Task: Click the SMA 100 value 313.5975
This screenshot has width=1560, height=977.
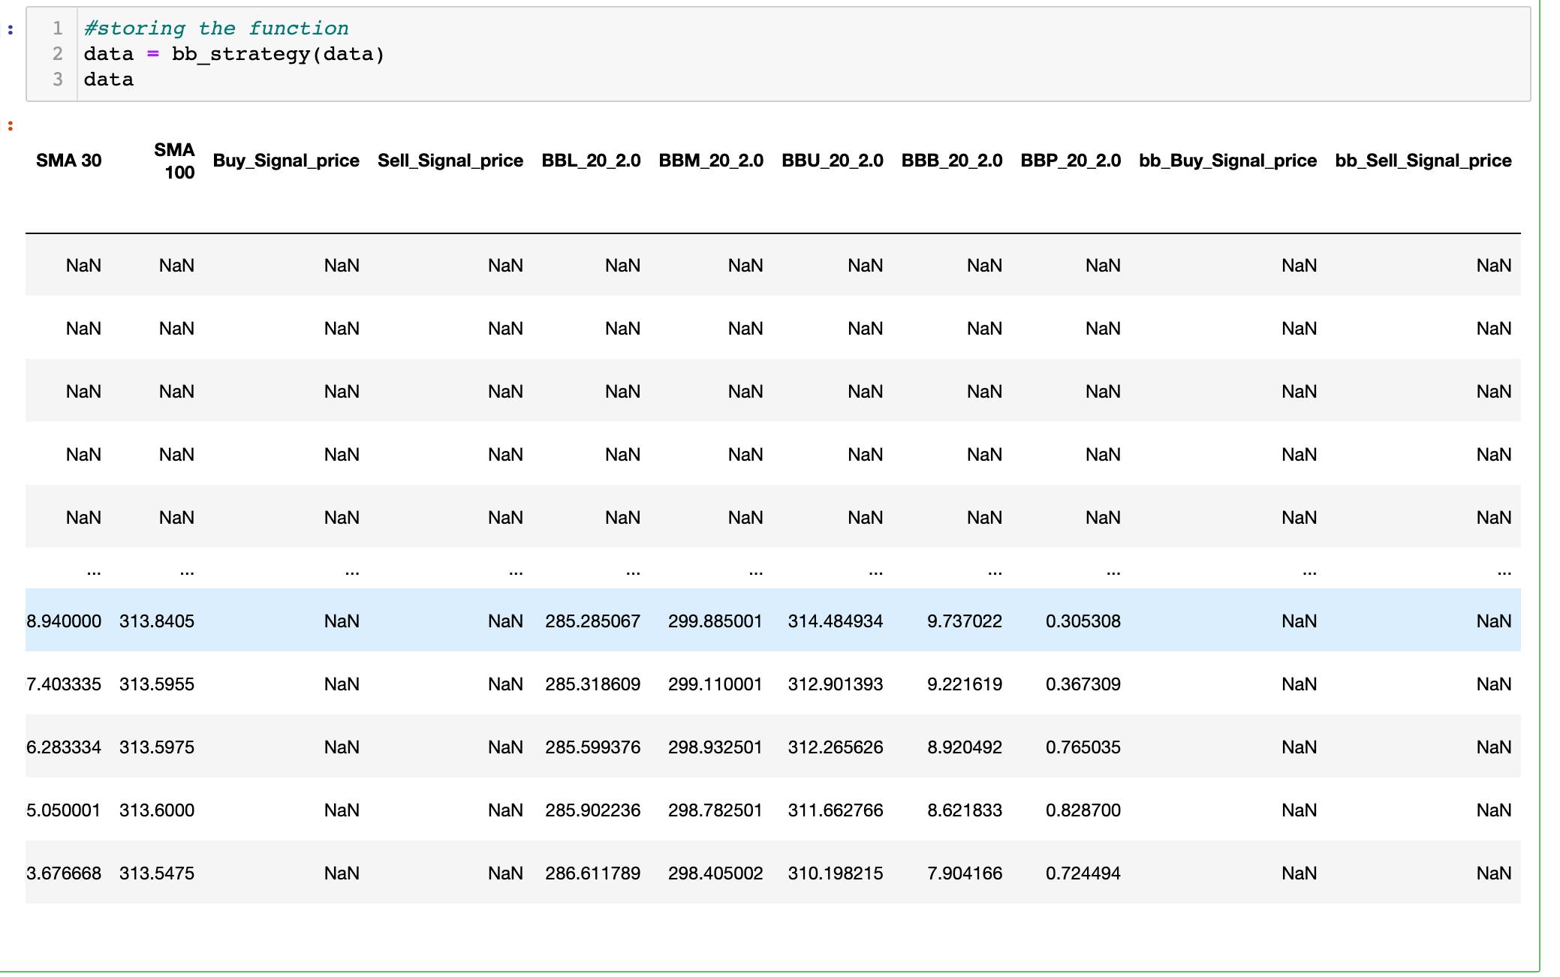Action: [x=157, y=747]
